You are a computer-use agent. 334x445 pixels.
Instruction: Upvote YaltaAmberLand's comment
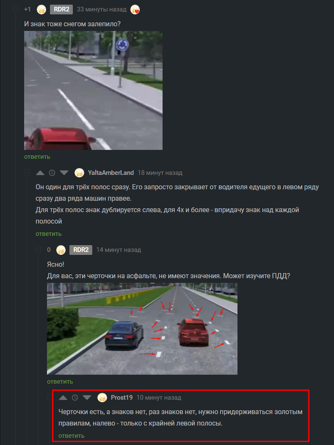point(40,173)
